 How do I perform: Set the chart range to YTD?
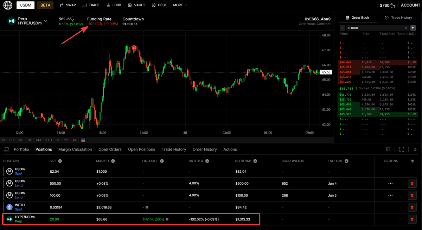click(49, 140)
